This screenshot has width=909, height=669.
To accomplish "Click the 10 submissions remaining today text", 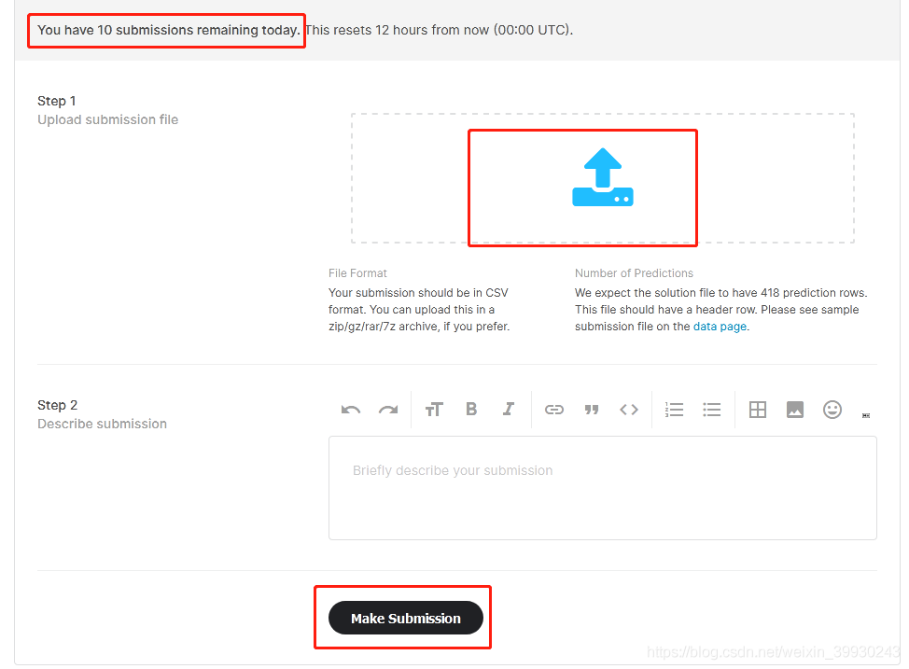I will [169, 30].
